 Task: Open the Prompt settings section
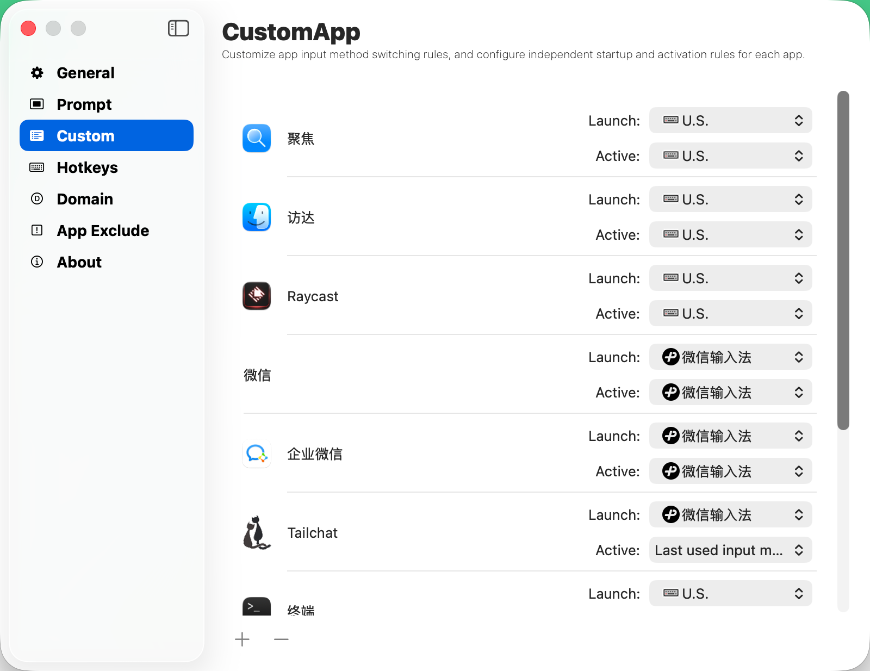107,104
